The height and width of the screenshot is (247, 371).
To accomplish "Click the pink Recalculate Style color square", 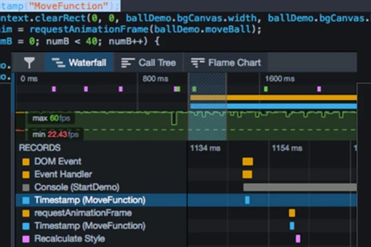I will tap(26, 239).
